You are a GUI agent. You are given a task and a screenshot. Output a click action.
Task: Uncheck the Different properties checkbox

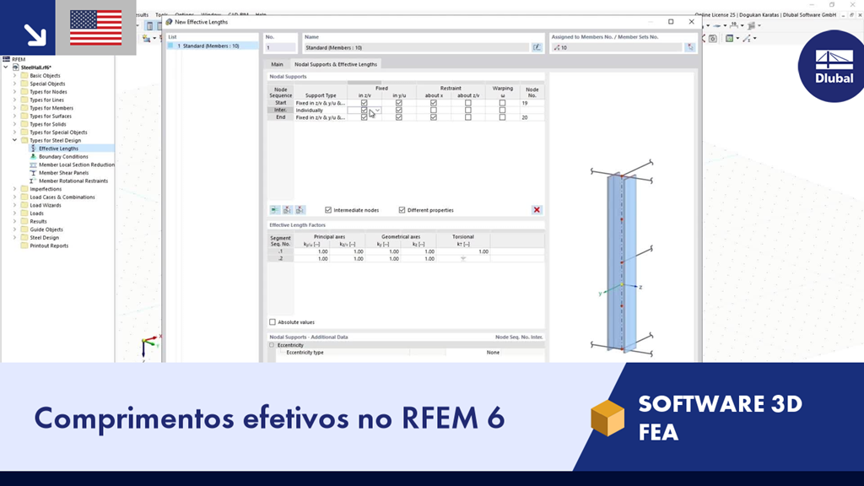(x=402, y=210)
